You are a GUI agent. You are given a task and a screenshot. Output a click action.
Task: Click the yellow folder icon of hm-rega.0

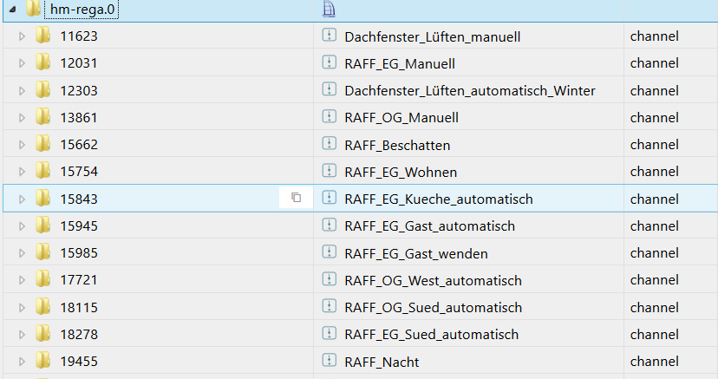tap(34, 10)
